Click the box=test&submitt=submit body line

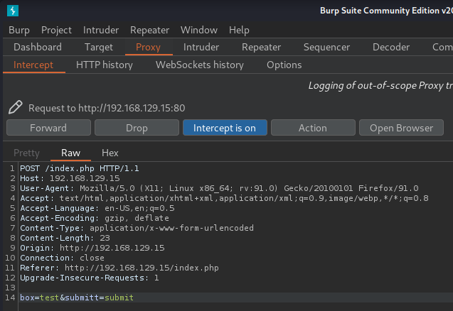click(77, 298)
